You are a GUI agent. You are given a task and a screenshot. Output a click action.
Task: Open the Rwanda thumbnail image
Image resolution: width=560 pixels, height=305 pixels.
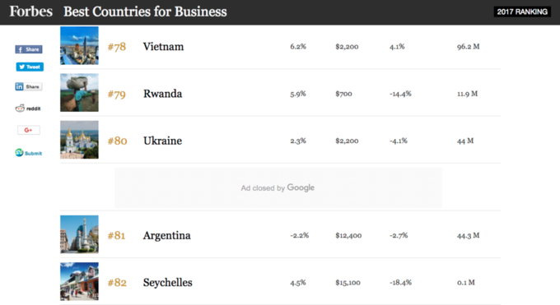pos(79,93)
